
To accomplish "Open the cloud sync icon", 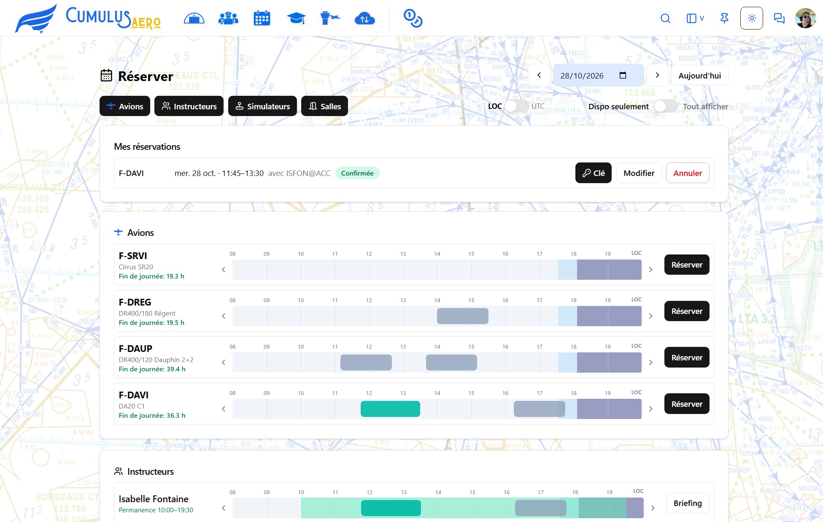I will pyautogui.click(x=364, y=19).
